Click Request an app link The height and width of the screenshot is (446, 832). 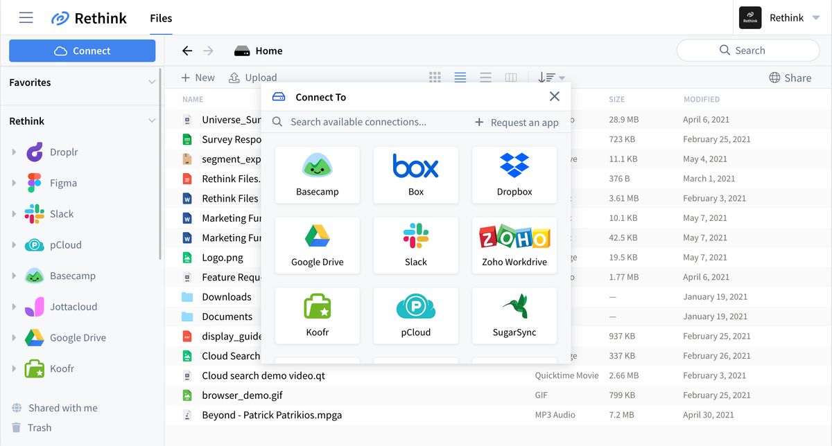point(517,122)
